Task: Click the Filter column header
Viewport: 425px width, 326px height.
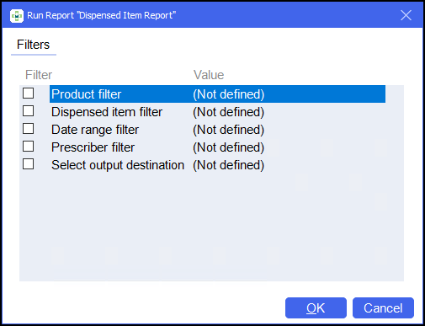Action: click(39, 75)
